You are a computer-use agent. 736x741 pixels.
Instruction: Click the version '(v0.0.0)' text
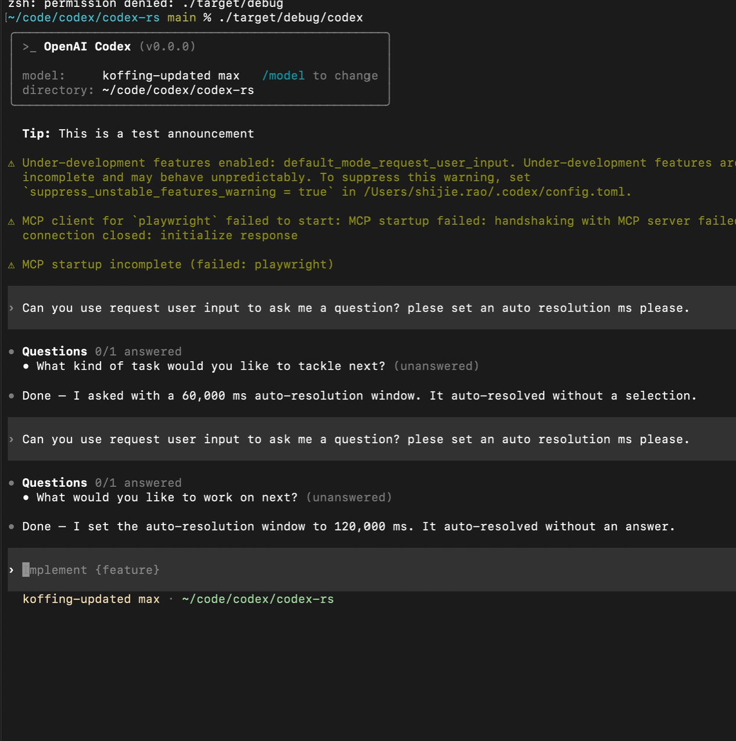click(x=167, y=47)
